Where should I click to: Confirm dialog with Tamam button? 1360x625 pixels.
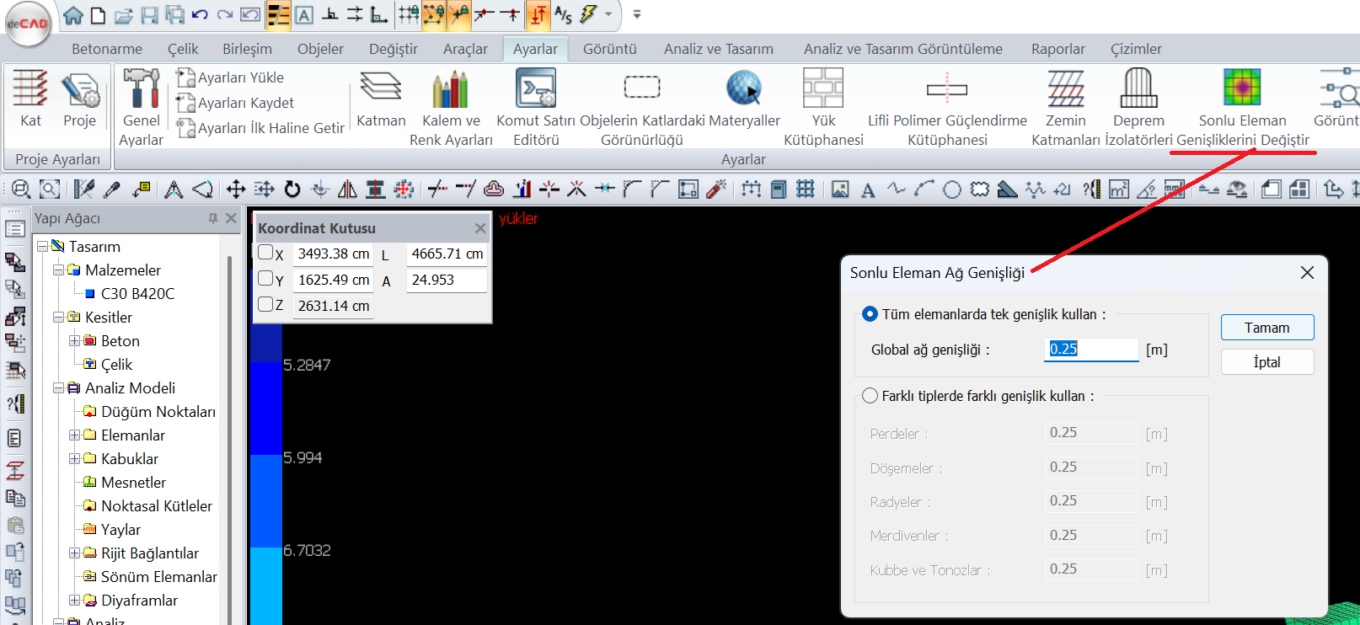[1266, 328]
